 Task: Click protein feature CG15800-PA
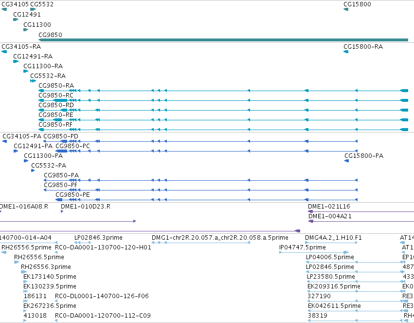364,156
